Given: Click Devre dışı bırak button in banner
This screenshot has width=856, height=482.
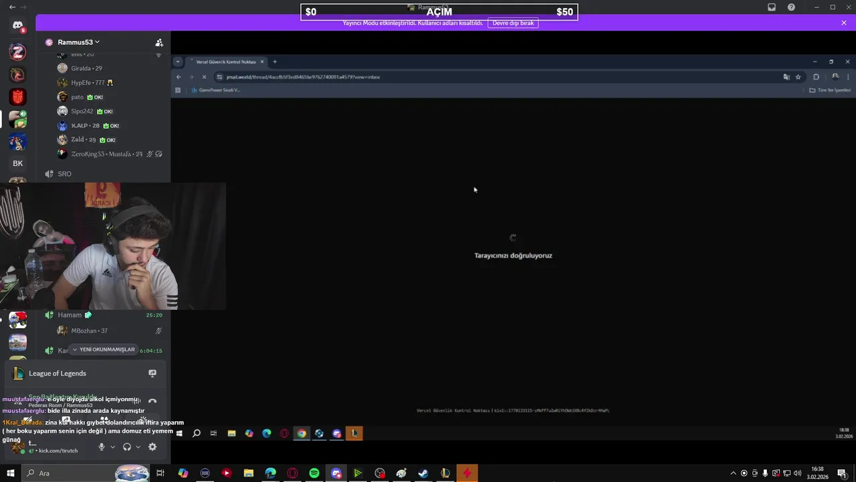Looking at the screenshot, I should [513, 23].
